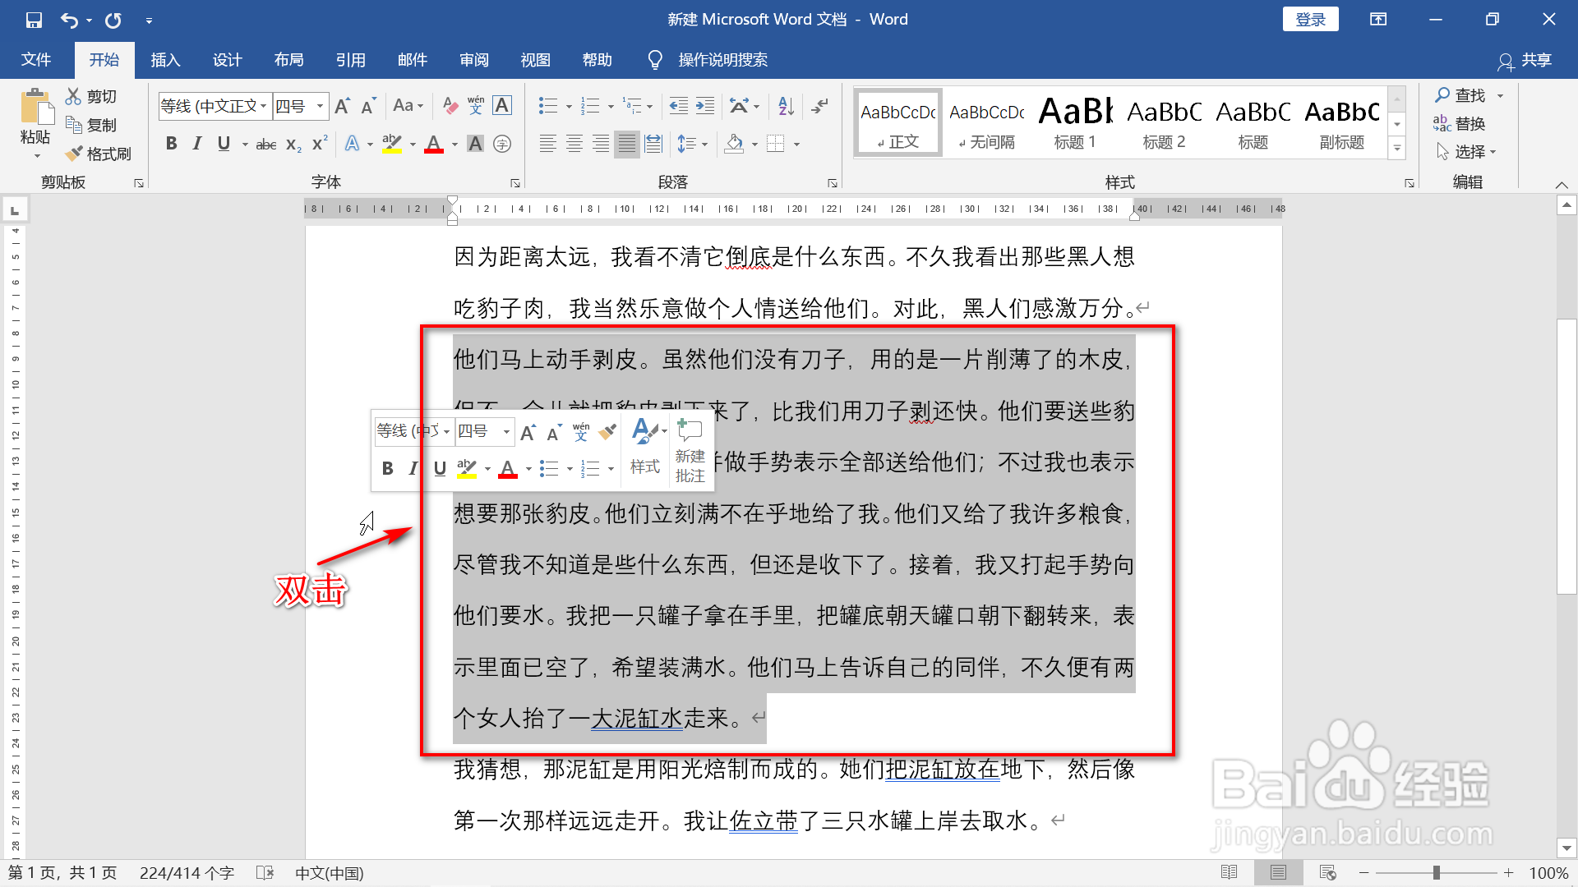Clear all formatting with the eraser icon

click(449, 106)
